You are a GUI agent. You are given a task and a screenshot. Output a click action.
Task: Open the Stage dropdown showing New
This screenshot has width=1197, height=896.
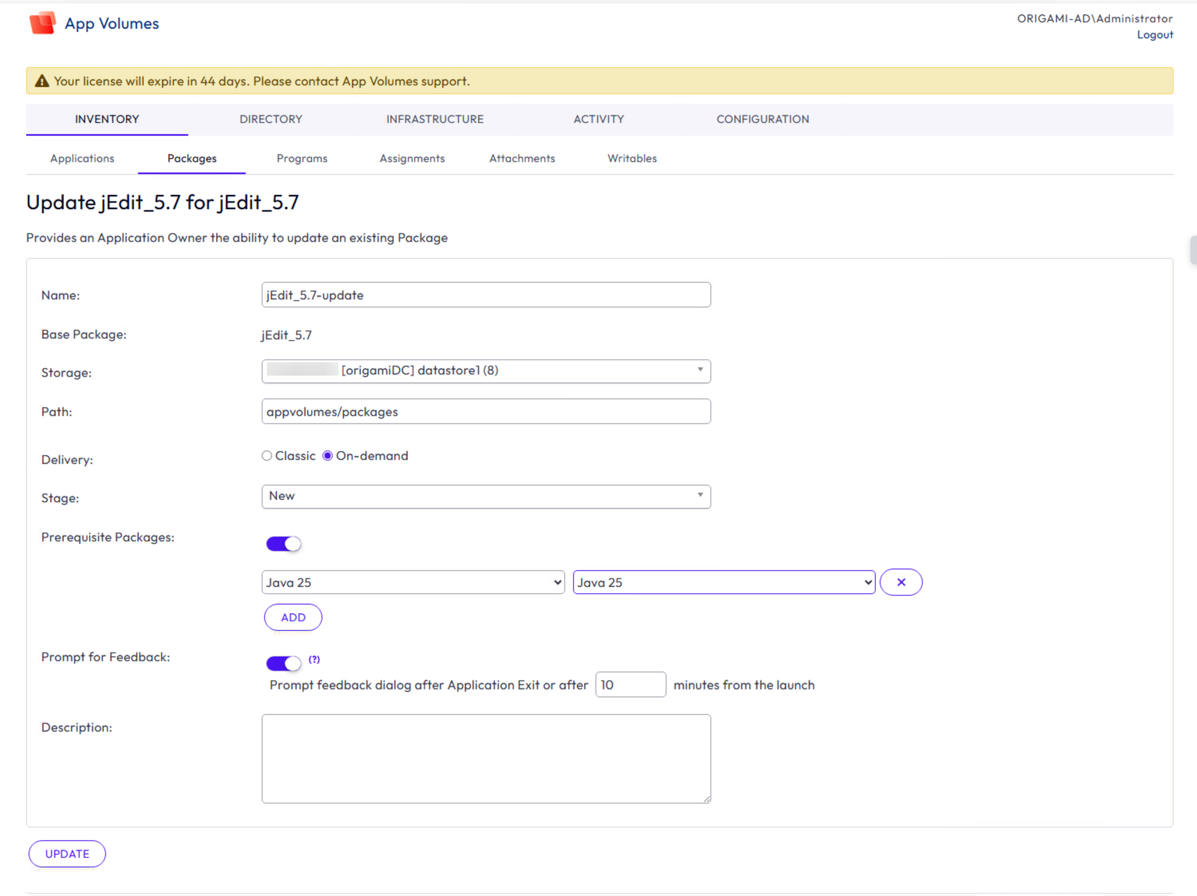[486, 496]
